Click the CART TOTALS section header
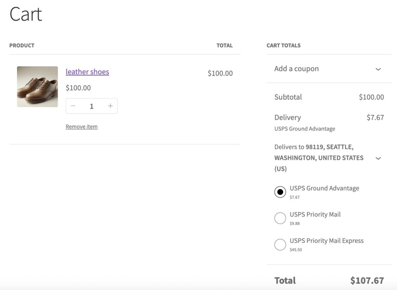397x290 pixels. 283,46
